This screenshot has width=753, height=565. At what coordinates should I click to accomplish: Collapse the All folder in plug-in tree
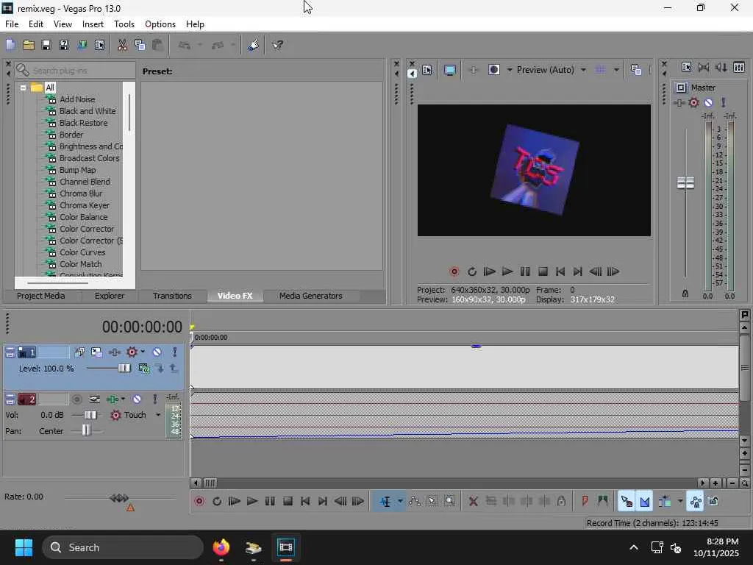[x=23, y=88]
